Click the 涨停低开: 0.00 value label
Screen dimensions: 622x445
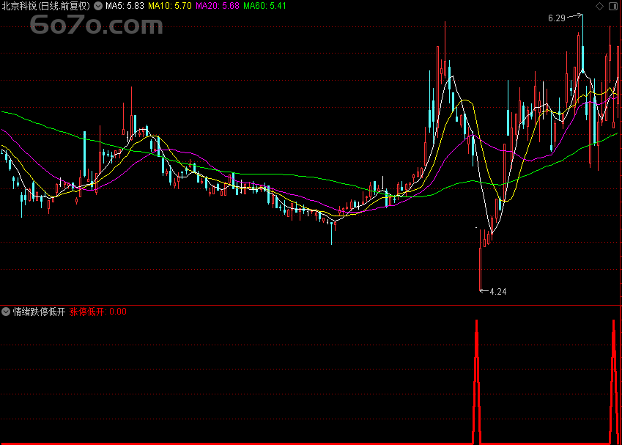coord(98,312)
